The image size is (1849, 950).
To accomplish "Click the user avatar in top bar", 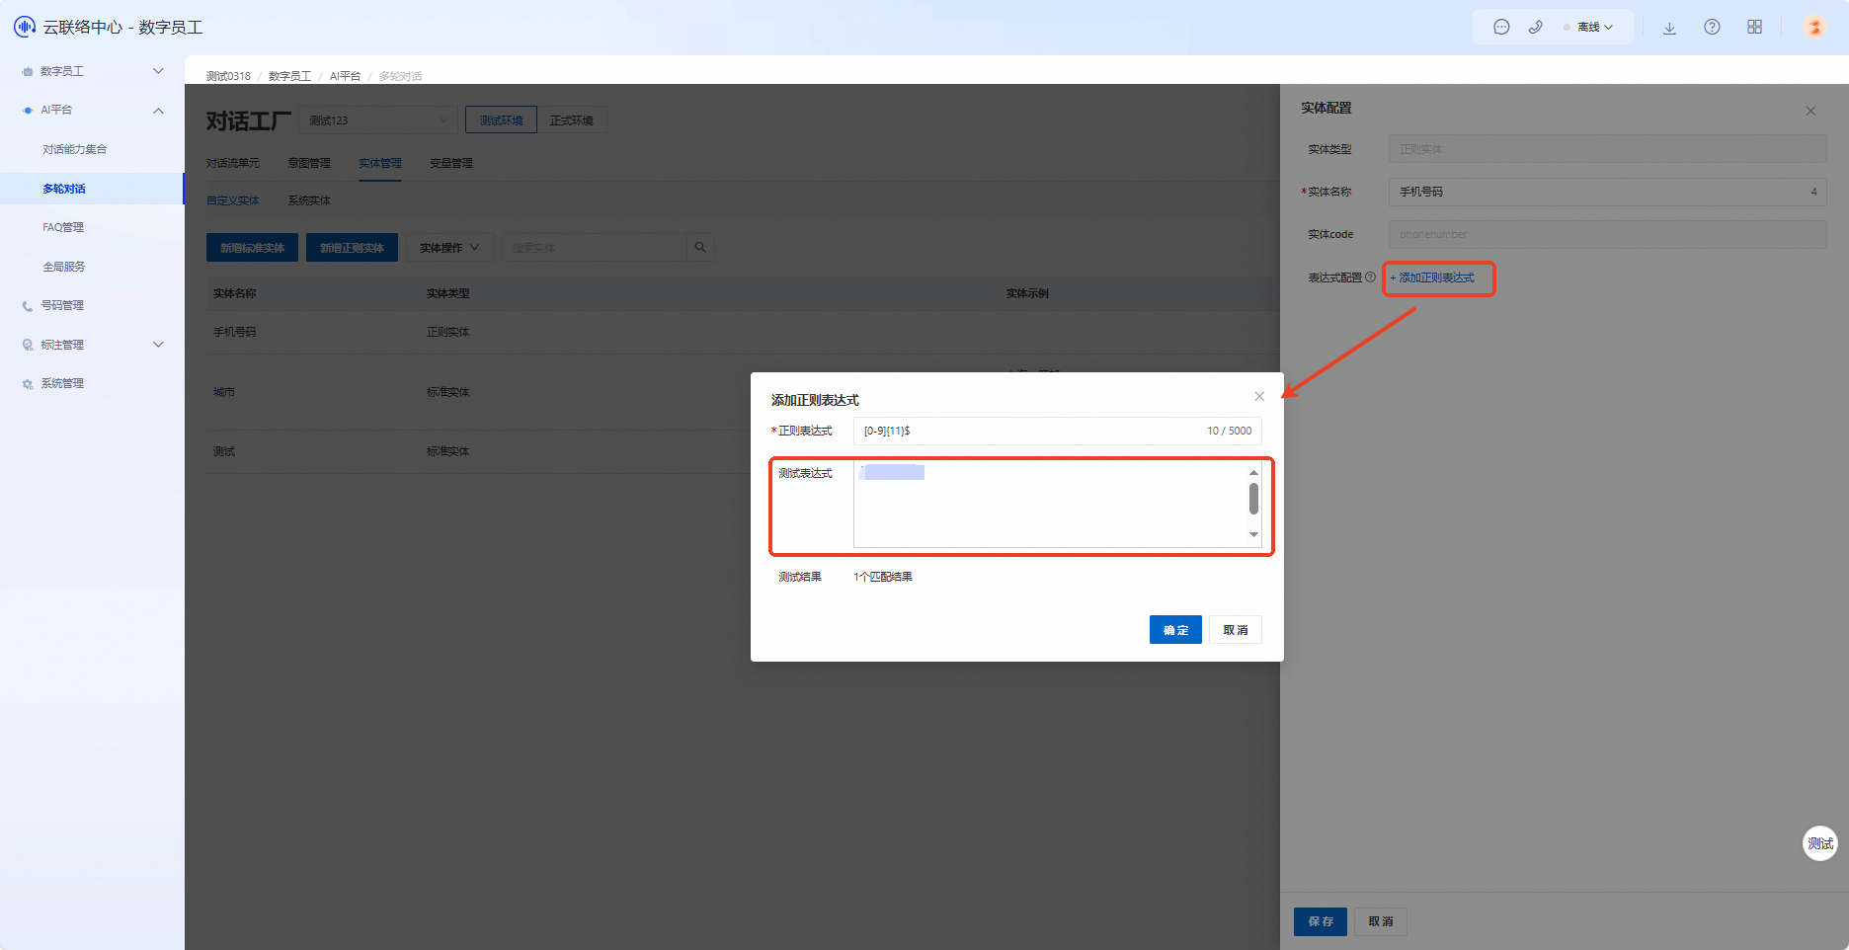I will click(x=1814, y=28).
